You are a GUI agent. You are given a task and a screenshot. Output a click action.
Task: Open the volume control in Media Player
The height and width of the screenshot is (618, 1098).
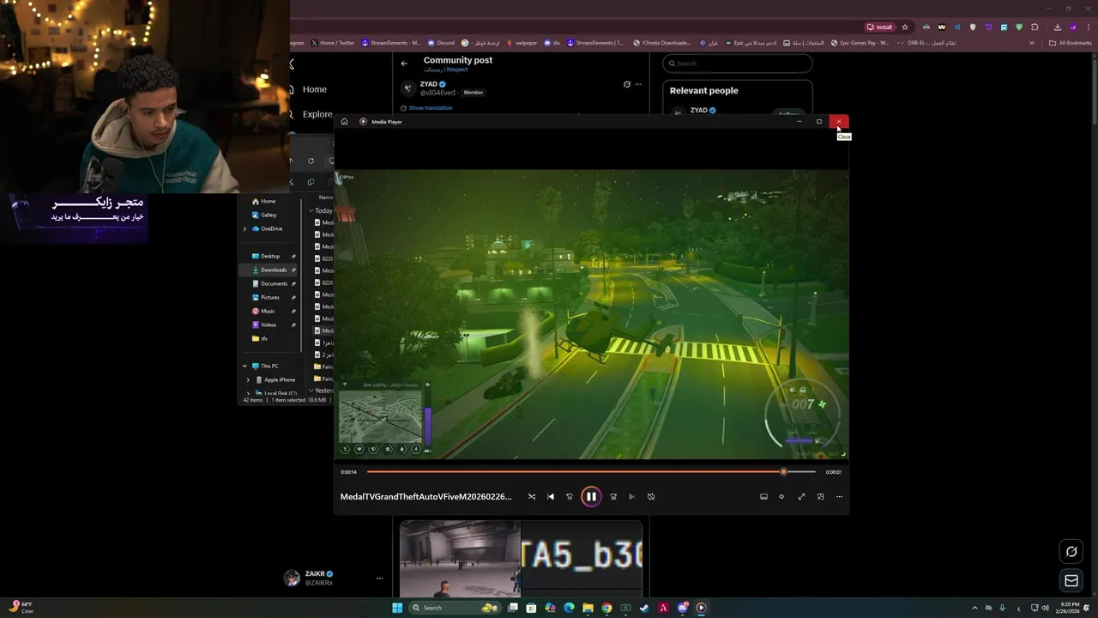click(x=781, y=496)
